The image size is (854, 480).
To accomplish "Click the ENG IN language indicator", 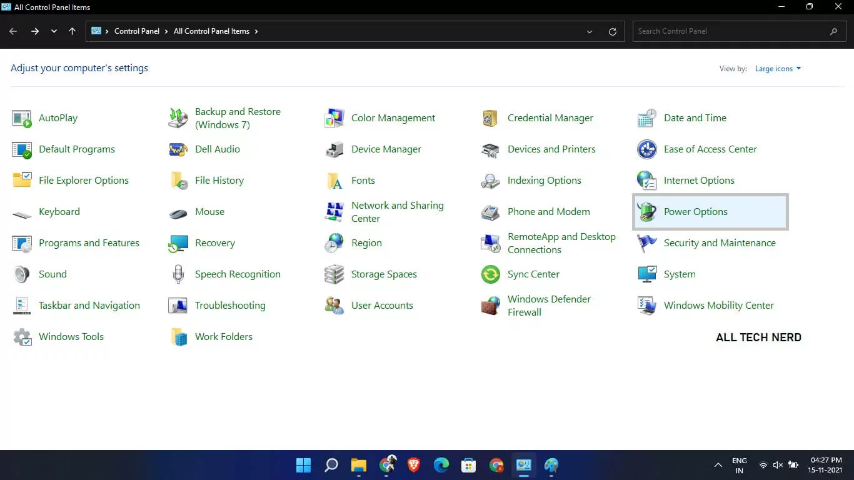I will tap(740, 466).
